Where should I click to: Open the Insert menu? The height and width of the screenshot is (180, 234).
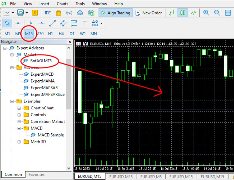click(44, 4)
